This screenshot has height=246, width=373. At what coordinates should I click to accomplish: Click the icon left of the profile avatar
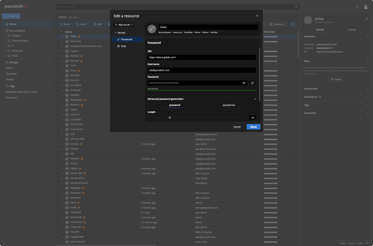[x=357, y=7]
